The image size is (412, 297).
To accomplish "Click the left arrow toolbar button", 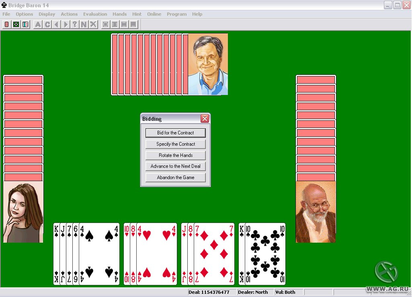I will pos(56,25).
